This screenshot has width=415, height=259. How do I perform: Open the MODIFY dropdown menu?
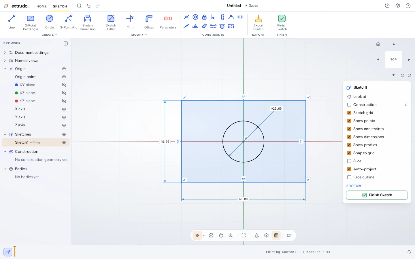click(139, 35)
